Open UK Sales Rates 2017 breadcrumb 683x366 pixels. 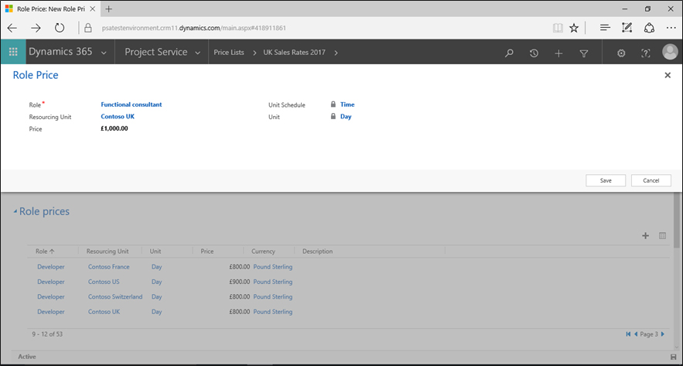coord(294,53)
